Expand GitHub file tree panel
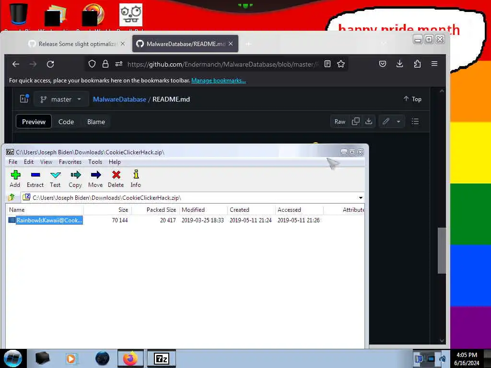The width and height of the screenshot is (491, 368). coord(24,99)
